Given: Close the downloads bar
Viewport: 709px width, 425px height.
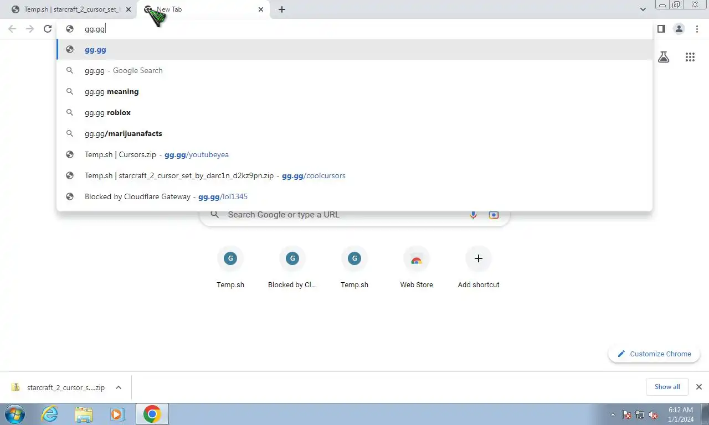Looking at the screenshot, I should point(699,387).
